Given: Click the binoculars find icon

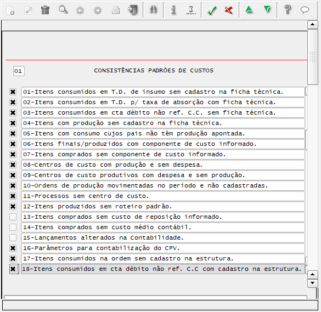Looking at the screenshot, I should (x=153, y=10).
